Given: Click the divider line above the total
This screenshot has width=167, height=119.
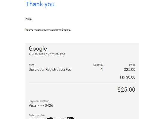Looking at the screenshot, I should point(82,83).
